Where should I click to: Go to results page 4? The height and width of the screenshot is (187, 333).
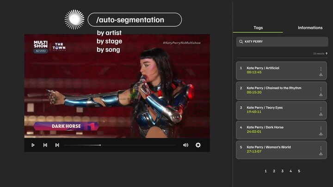(290, 171)
